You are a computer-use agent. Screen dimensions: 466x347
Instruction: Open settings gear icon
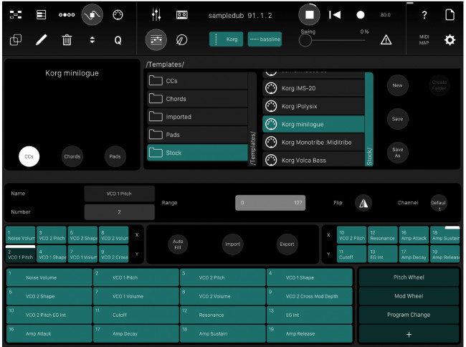(x=450, y=39)
